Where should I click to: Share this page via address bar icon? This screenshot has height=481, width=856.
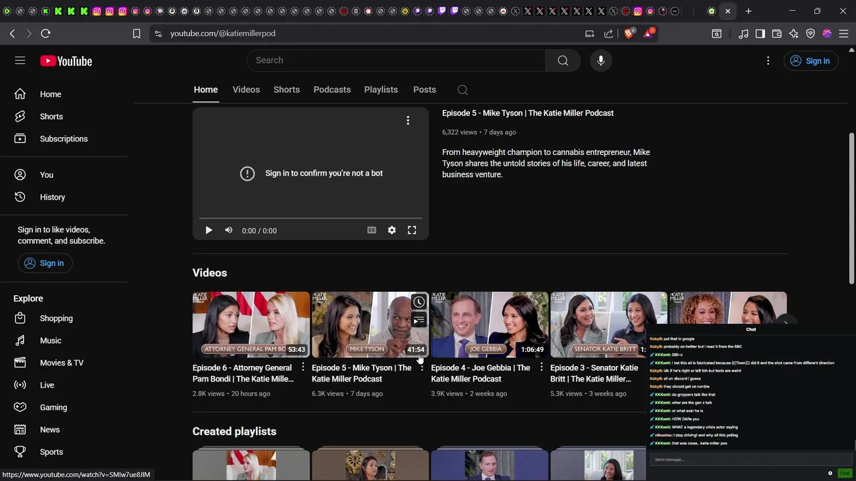(x=609, y=33)
